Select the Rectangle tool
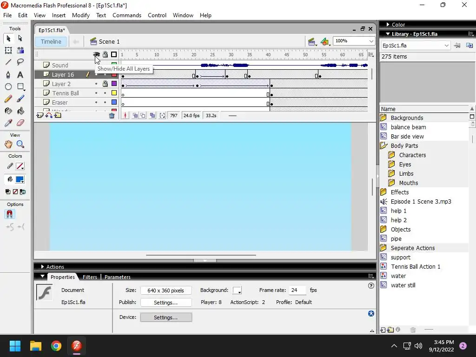The image size is (476, 357). point(20,87)
